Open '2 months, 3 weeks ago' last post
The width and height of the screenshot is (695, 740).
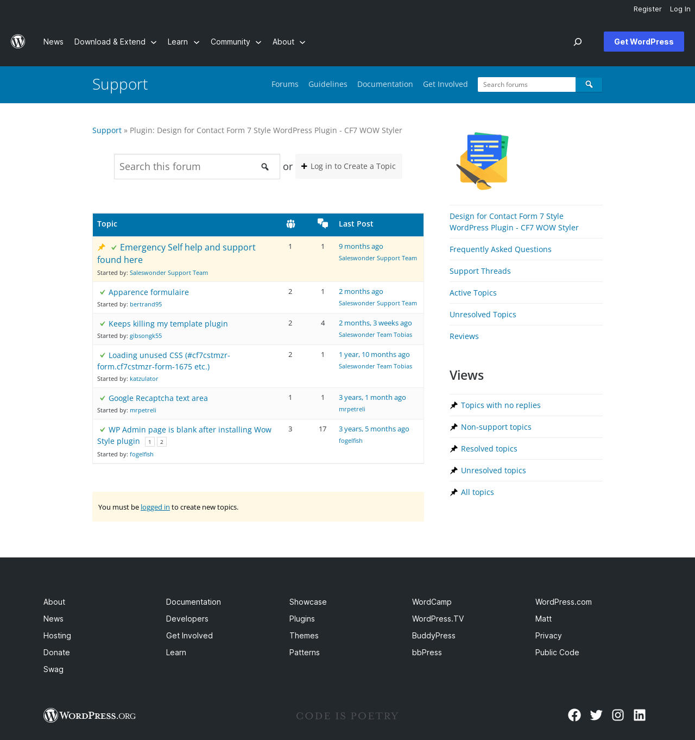pyautogui.click(x=375, y=323)
